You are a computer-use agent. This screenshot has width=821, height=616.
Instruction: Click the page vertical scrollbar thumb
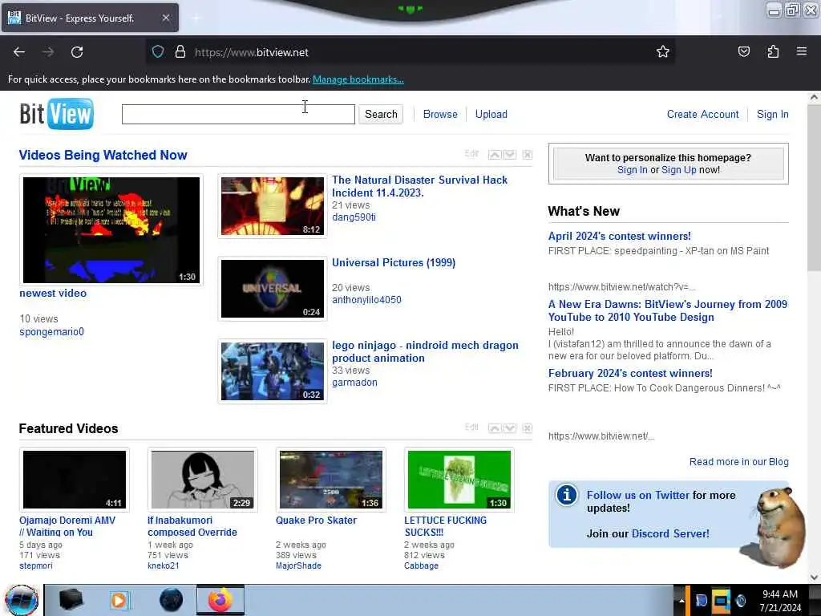point(815,186)
